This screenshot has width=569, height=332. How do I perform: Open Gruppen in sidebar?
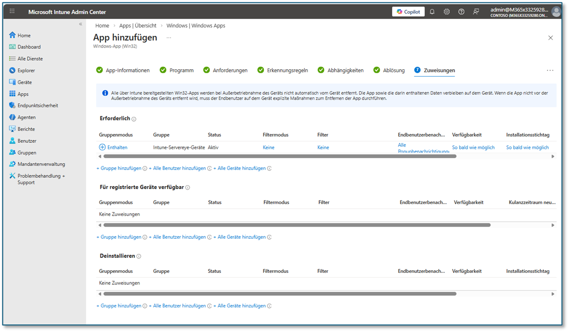tap(27, 152)
